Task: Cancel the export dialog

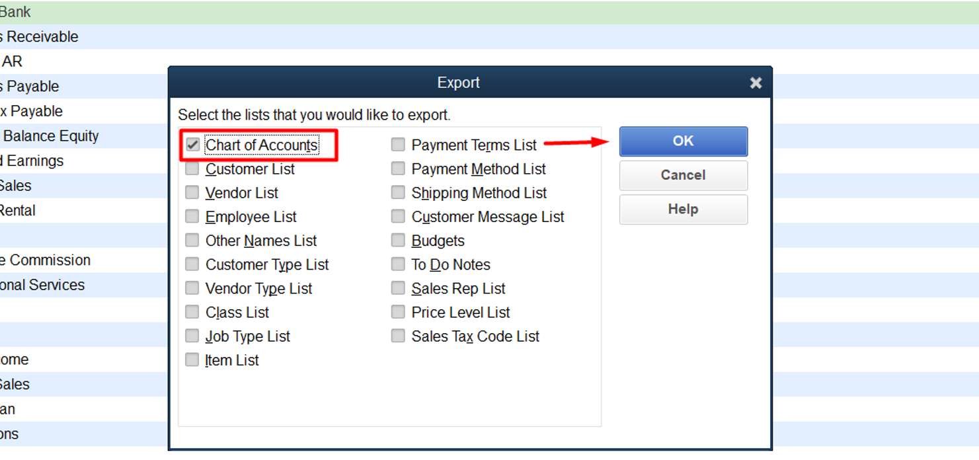Action: pos(683,175)
